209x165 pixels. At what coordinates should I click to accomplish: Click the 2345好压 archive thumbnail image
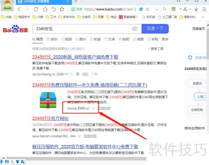[48, 100]
